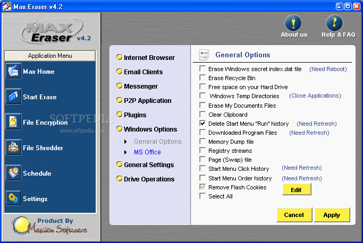The image size is (363, 243).
Task: Check the Erase Recycle Bin option
Action: (x=202, y=77)
